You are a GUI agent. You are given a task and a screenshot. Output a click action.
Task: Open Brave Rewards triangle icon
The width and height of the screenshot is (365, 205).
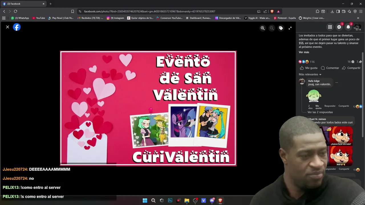278,11
